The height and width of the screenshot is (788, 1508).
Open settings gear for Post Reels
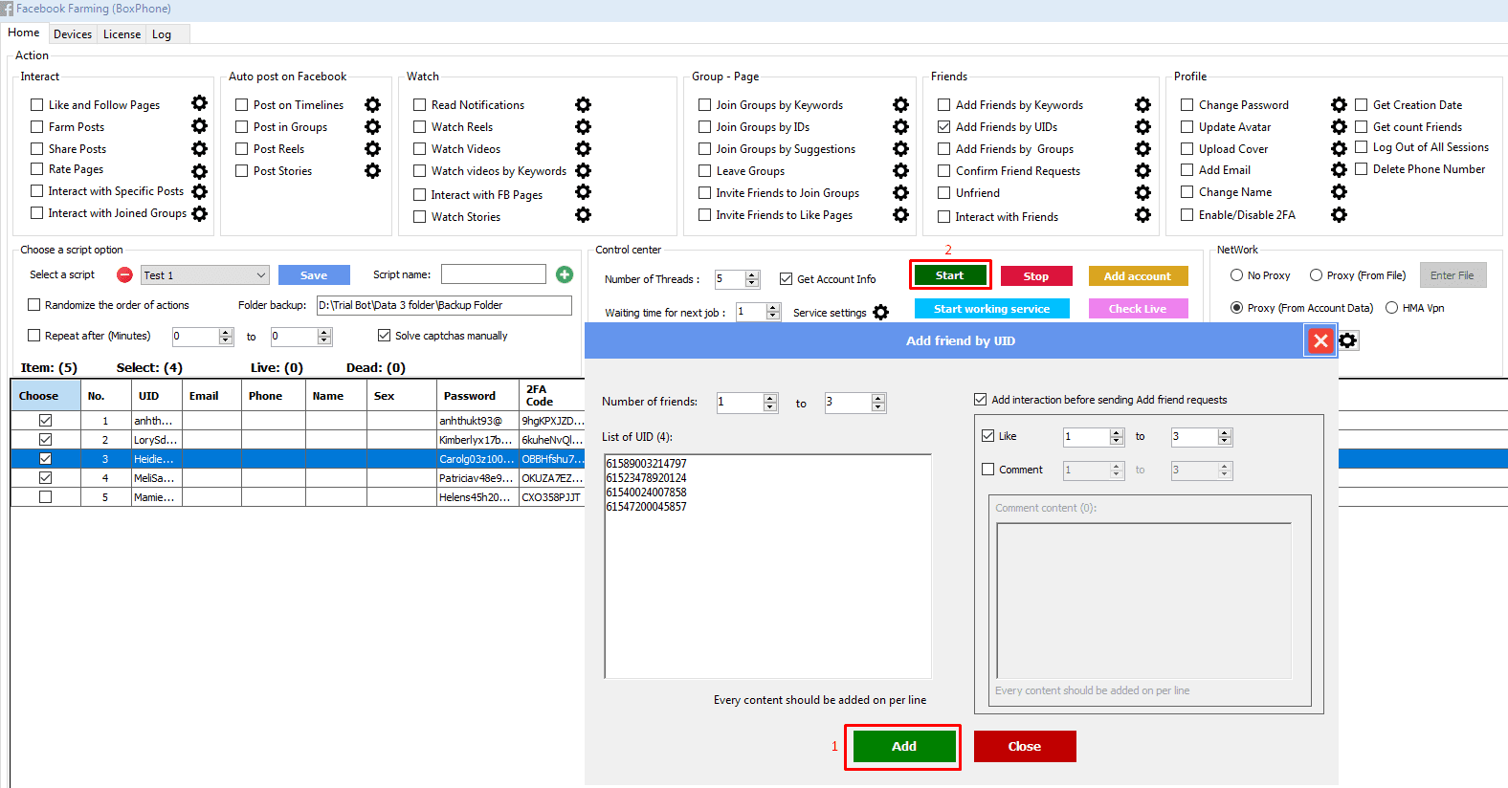pyautogui.click(x=372, y=148)
